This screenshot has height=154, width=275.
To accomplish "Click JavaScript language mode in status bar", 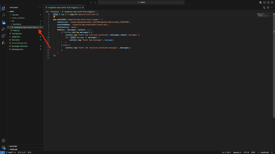I will point(264,153).
